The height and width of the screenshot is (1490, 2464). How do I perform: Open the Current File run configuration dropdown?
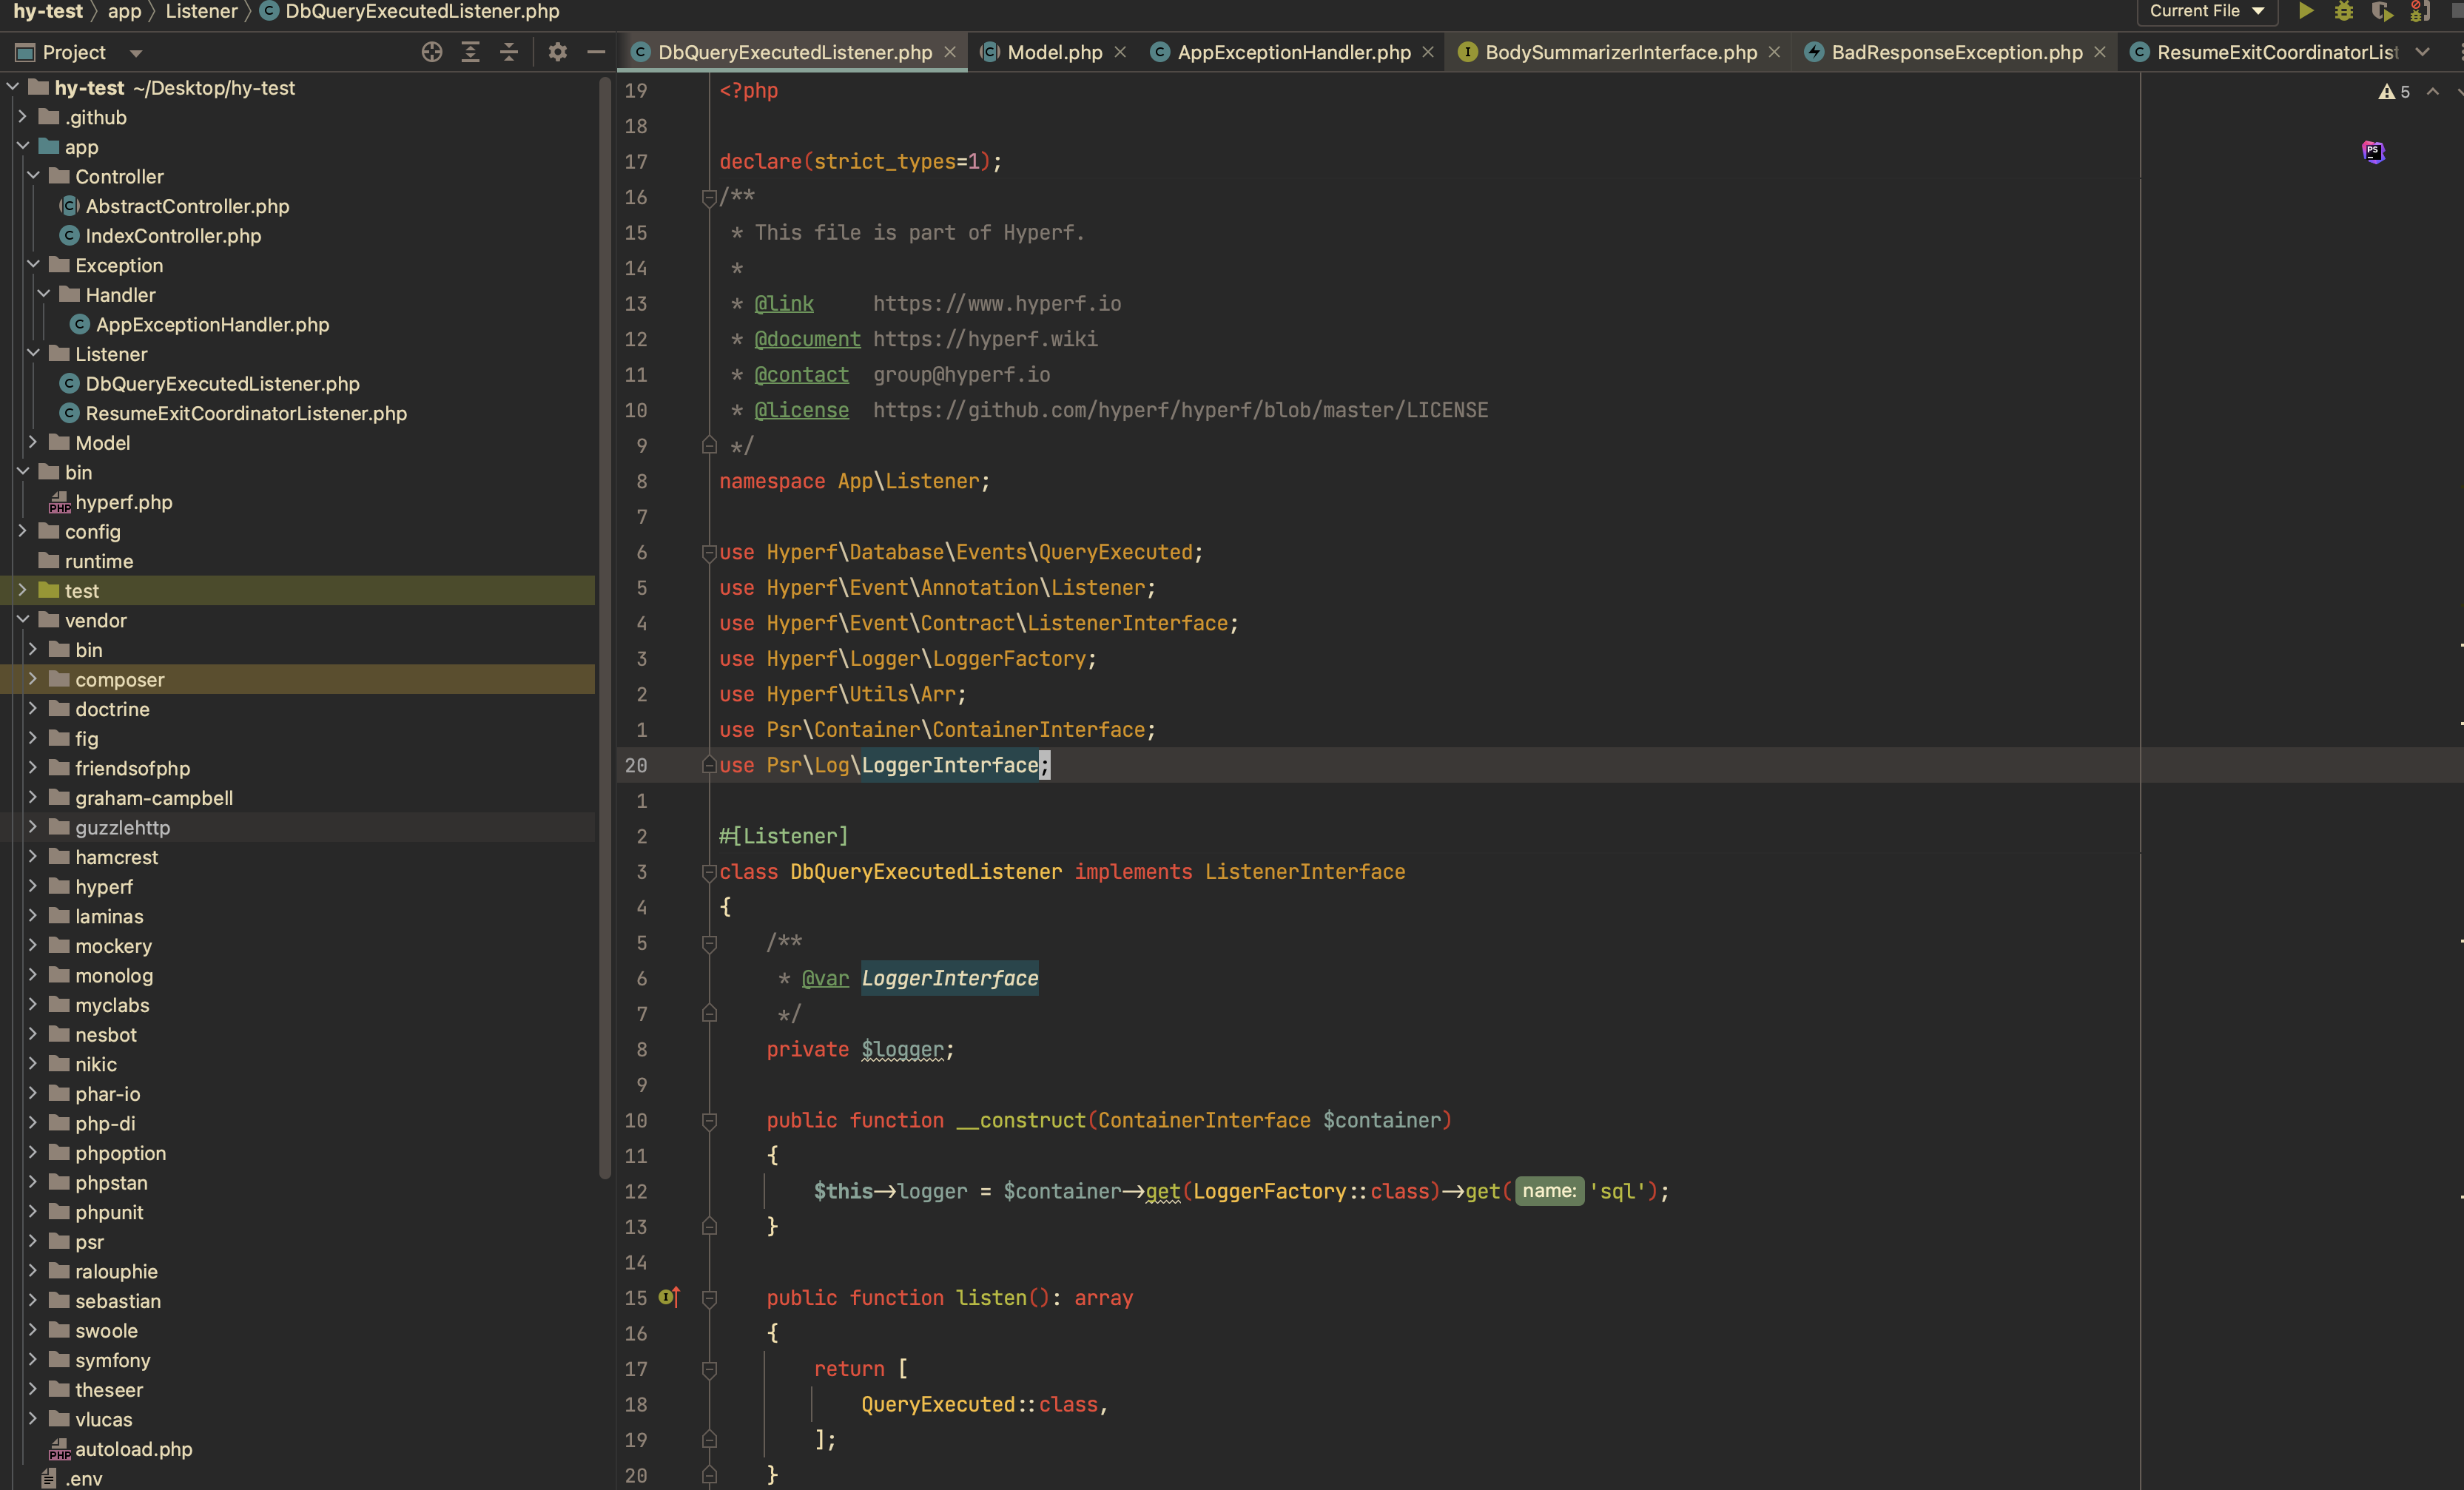[2206, 11]
